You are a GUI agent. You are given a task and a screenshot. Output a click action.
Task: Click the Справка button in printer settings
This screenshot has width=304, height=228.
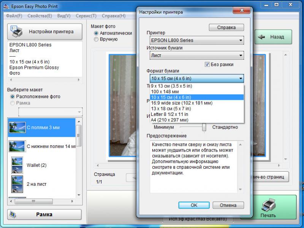coord(226,27)
